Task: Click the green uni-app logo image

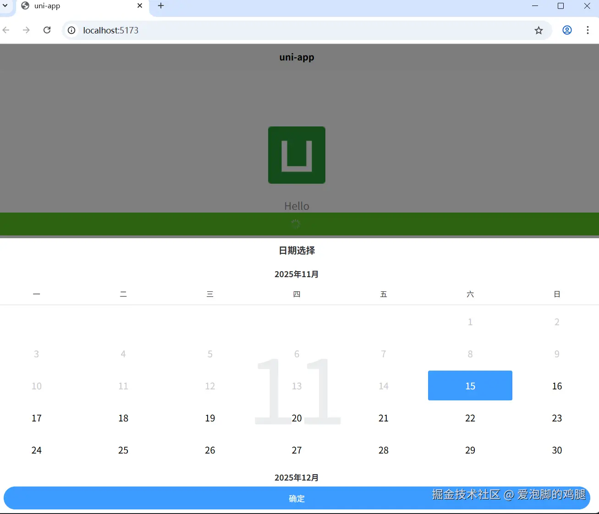Action: (x=297, y=155)
